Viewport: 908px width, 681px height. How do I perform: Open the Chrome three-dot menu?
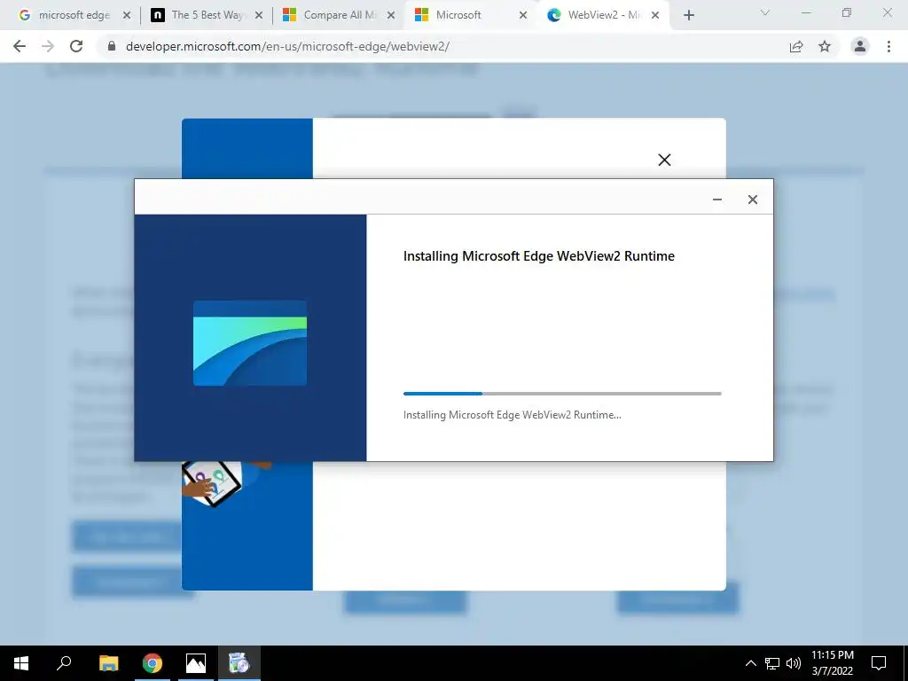888,46
